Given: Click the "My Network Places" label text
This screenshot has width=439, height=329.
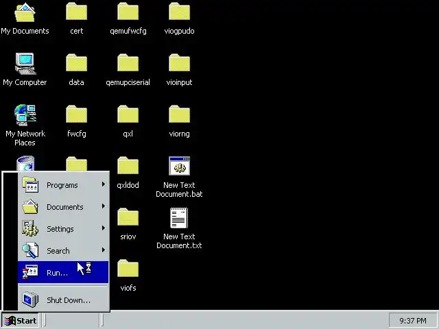Looking at the screenshot, I should (25, 138).
